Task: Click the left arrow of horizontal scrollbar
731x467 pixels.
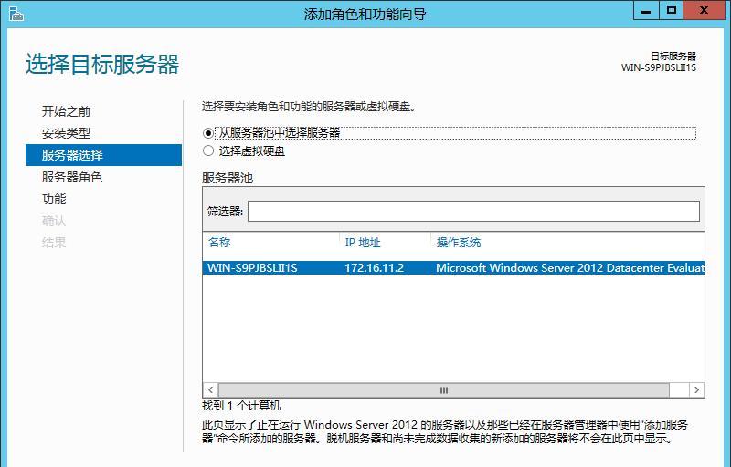Action: (x=211, y=389)
